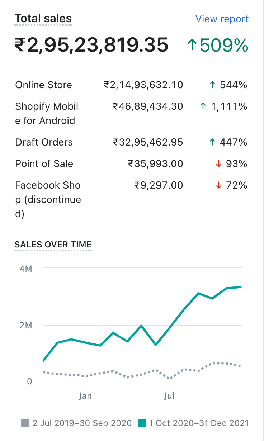The image size is (264, 441).
Task: Click the teal 2020–2021 legend swatch
Action: pyautogui.click(x=142, y=423)
